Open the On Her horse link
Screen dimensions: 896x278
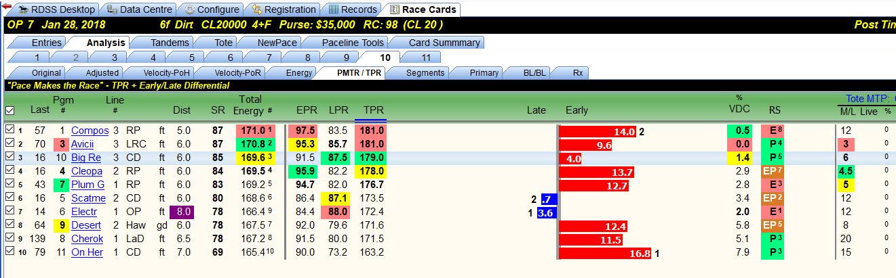tap(87, 252)
